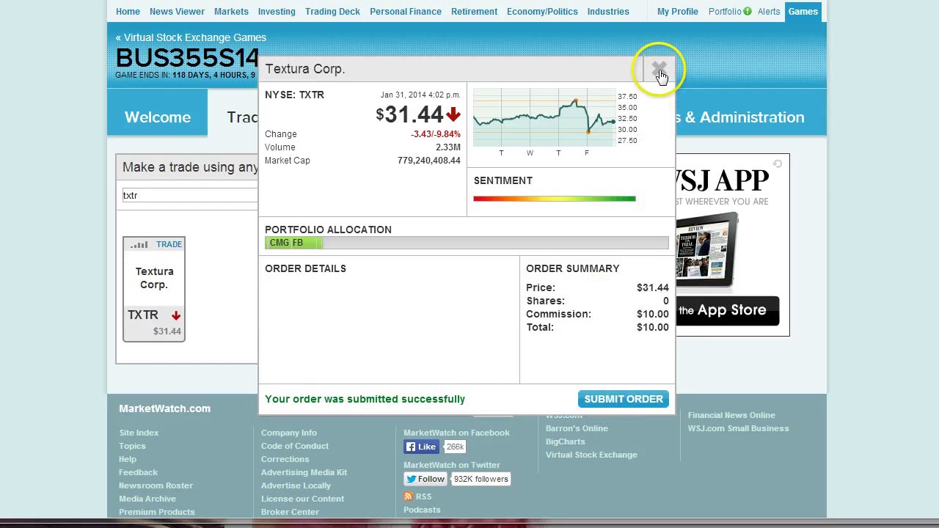This screenshot has height=528, width=939.
Task: Click the green Portfolio status icon
Action: pos(748,11)
